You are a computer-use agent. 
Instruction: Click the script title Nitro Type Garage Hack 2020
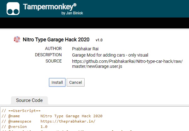click(x=56, y=40)
